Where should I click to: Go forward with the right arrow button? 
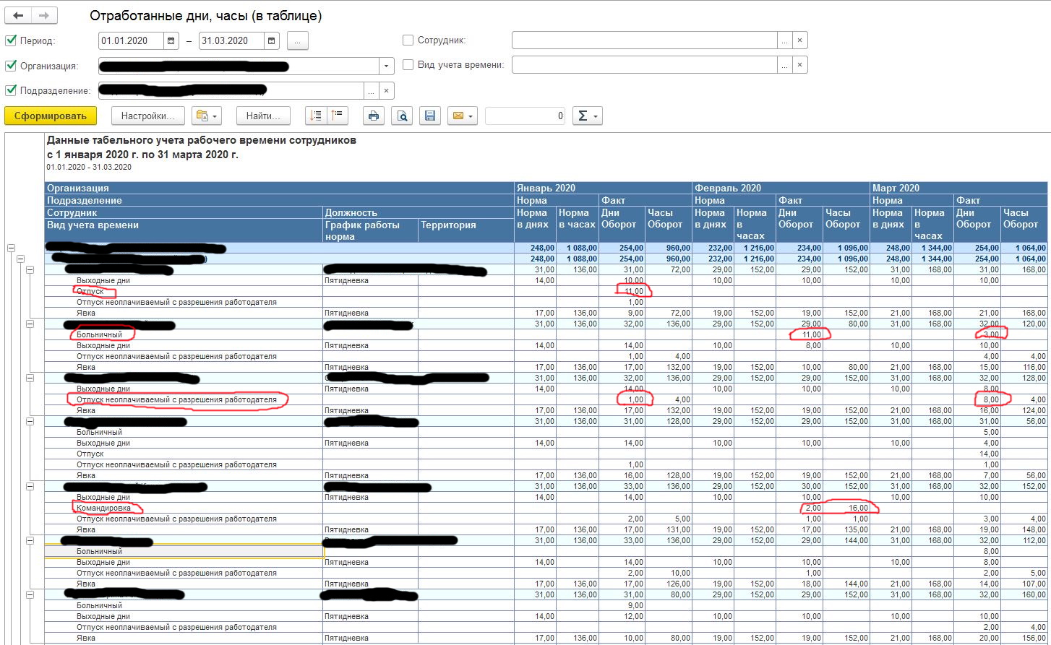[x=44, y=15]
